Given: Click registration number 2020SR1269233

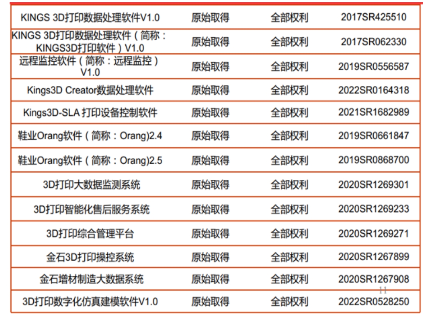Looking at the screenshot, I should coord(373,209).
